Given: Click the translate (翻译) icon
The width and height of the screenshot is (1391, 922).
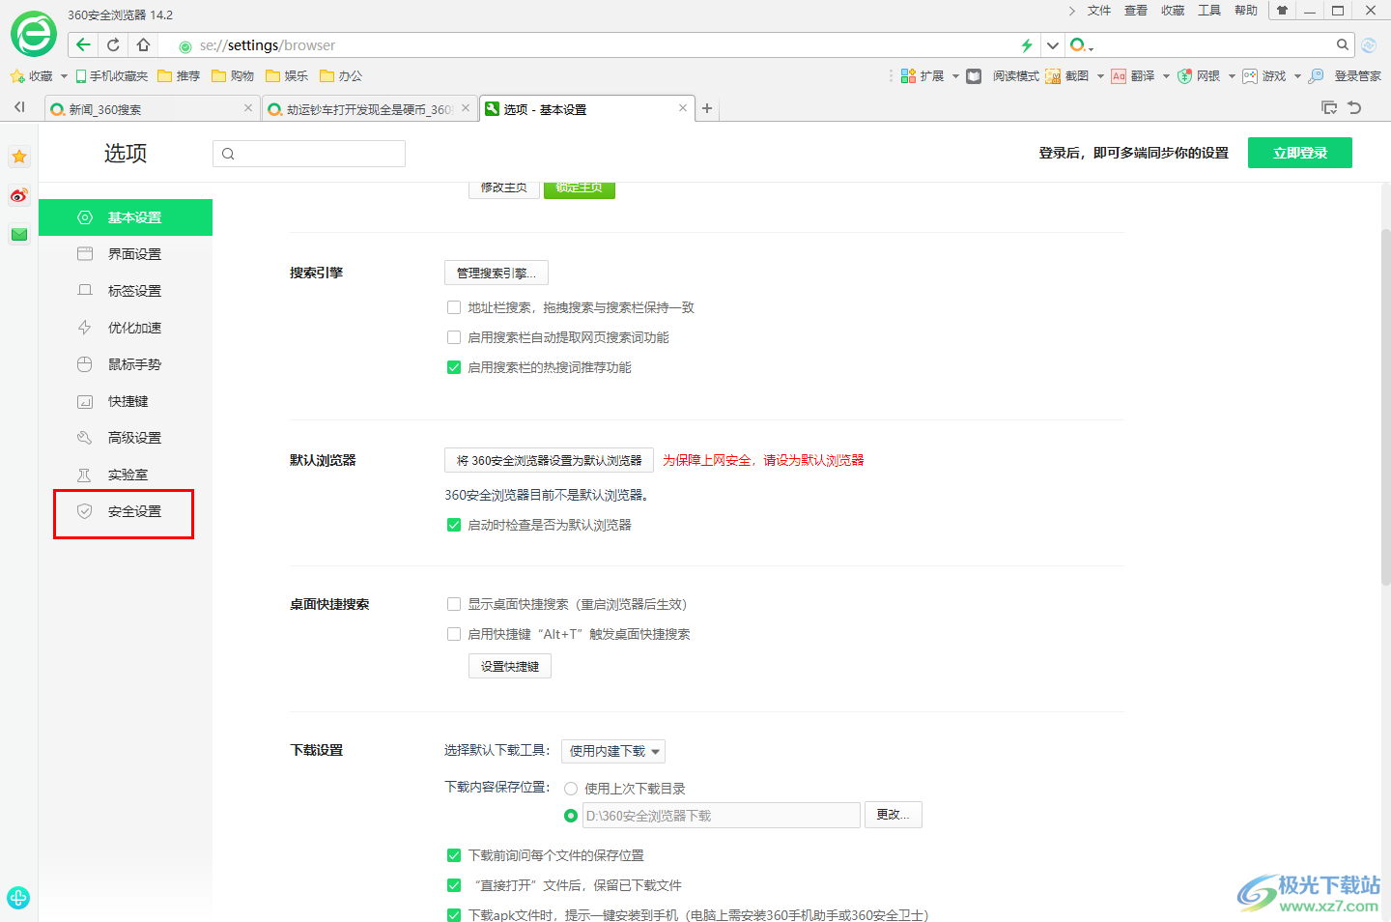Looking at the screenshot, I should click(1119, 75).
